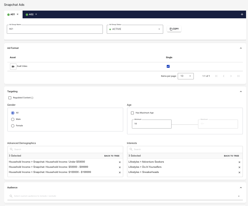Remove Household Income $100000 - $199999 selection
Screen dimensions: 248x206
120,172
